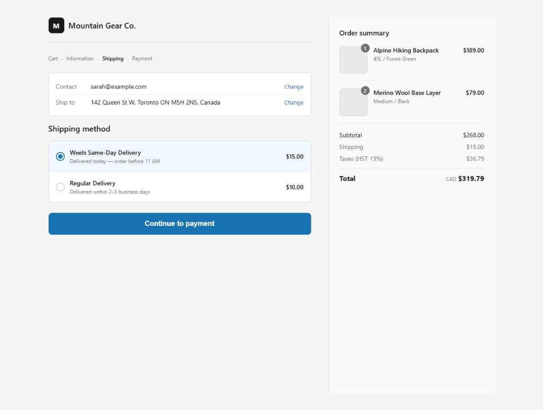
Task: Click the Shipping method section heading
Action: [x=79, y=129]
